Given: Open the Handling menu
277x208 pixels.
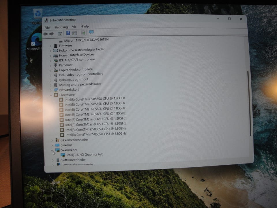Looking at the screenshot, I should [x=61, y=27].
